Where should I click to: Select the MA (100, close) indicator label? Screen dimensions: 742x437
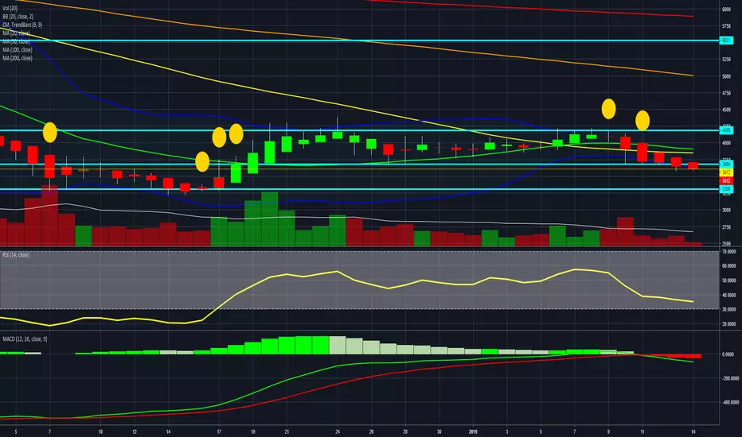(x=18, y=49)
